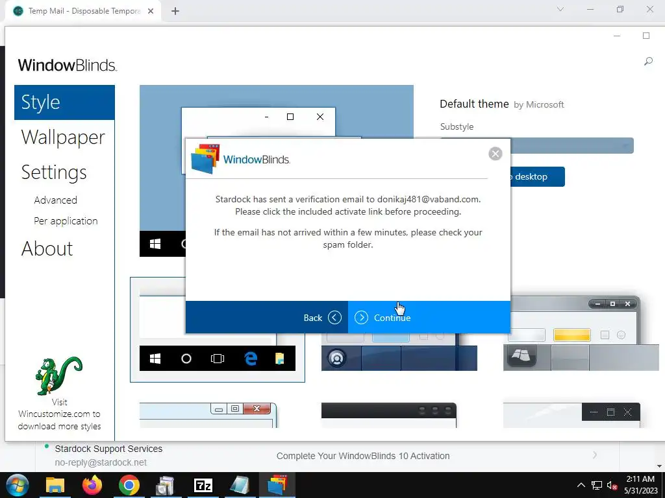
Task: Open the Settings section
Action: [x=54, y=172]
